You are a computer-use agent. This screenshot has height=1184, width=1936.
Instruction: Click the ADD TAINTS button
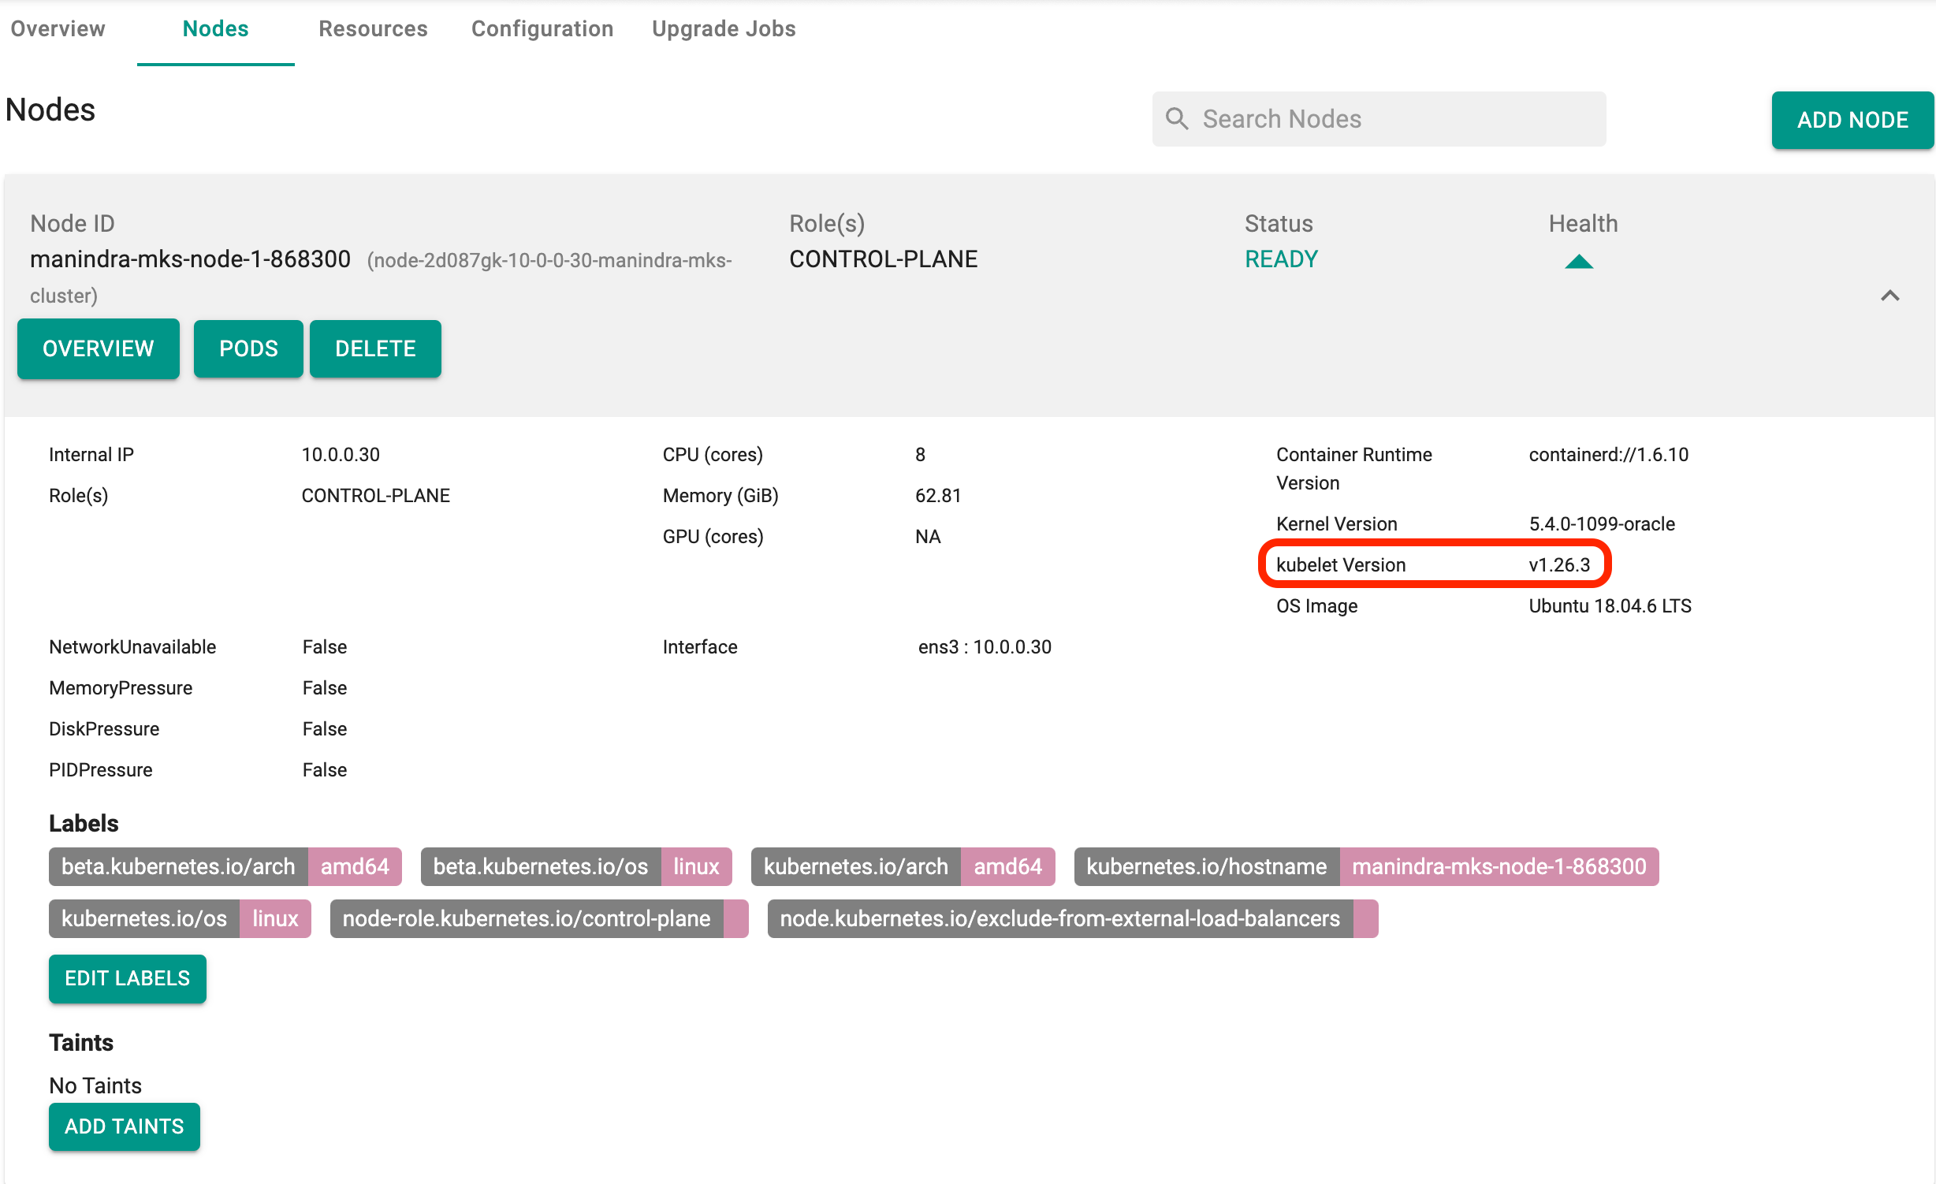point(125,1126)
